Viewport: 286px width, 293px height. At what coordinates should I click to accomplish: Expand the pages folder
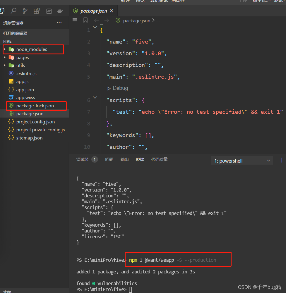[x=5, y=57]
